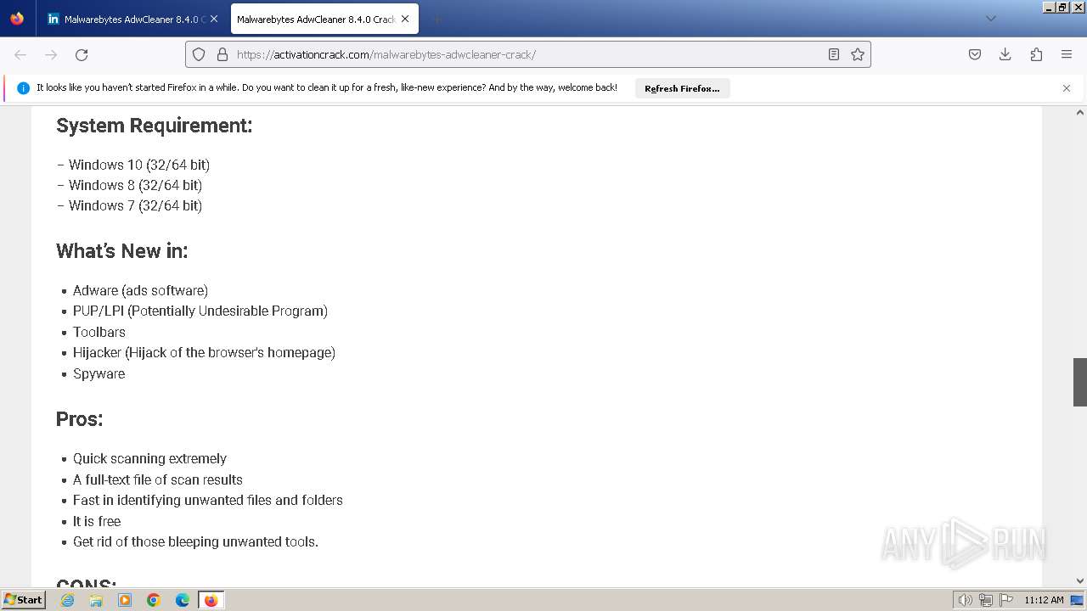Click the Quick scanning extremely bullet
Image resolution: width=1087 pixels, height=611 pixels.
point(149,458)
